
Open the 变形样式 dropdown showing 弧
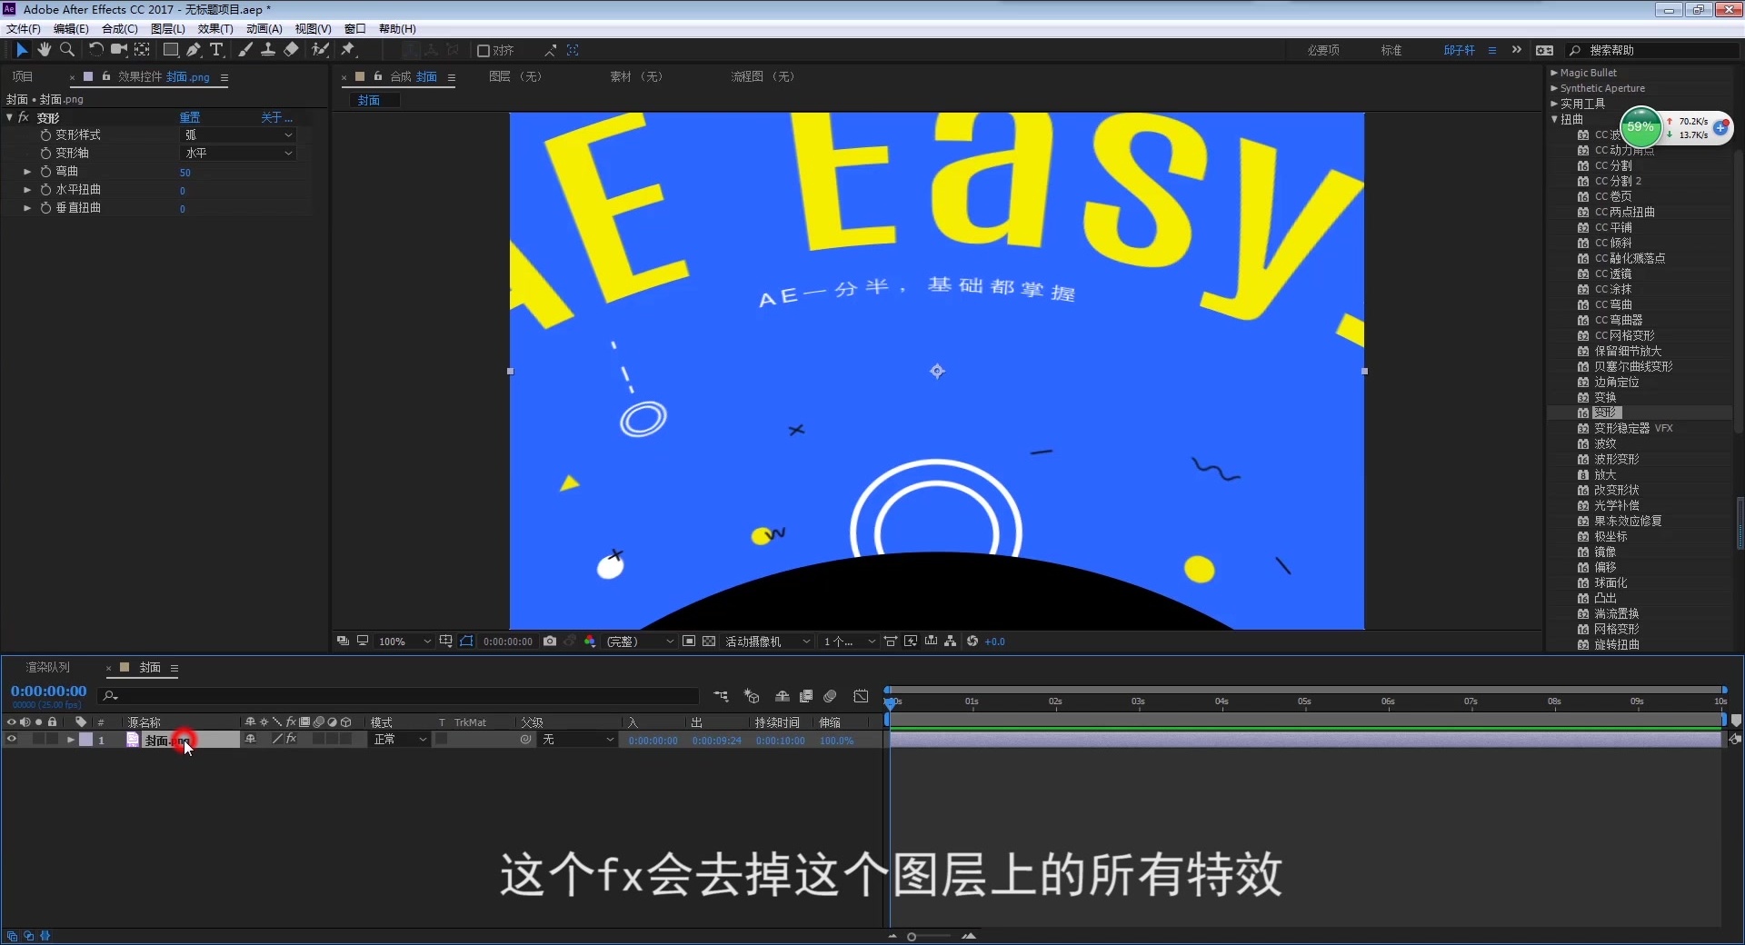point(239,134)
